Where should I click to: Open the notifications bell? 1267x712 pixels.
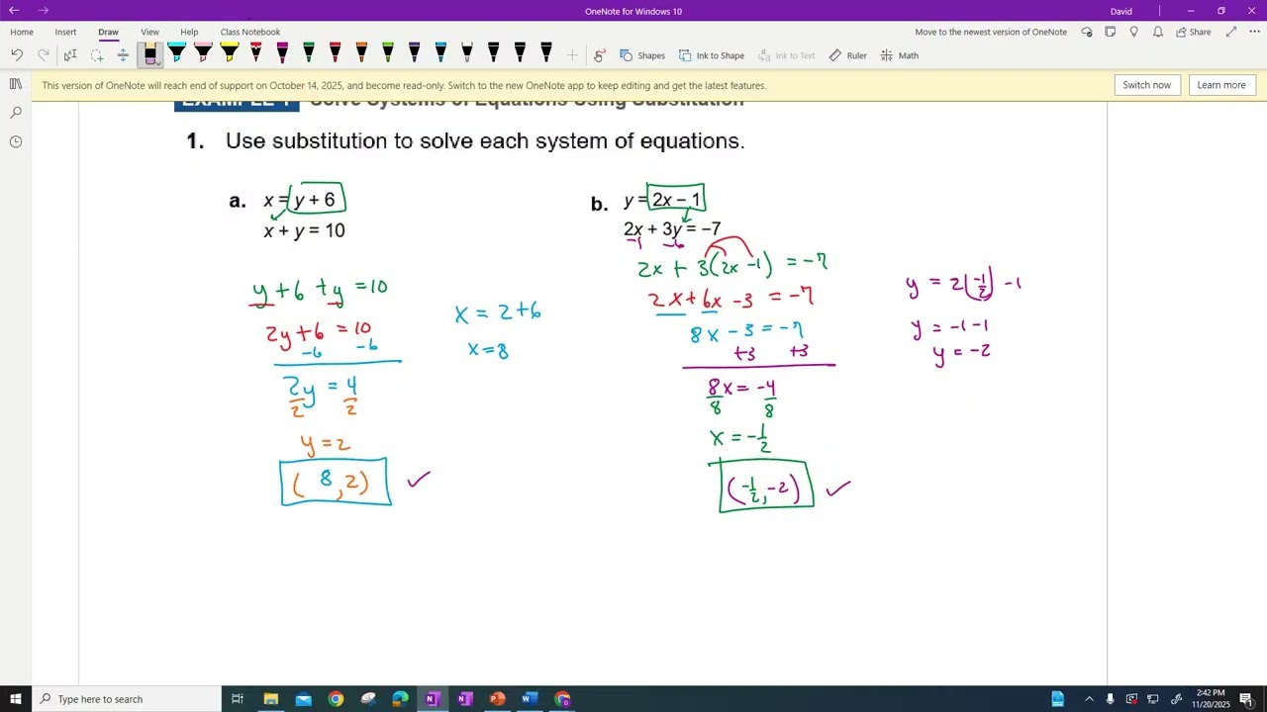1158,32
